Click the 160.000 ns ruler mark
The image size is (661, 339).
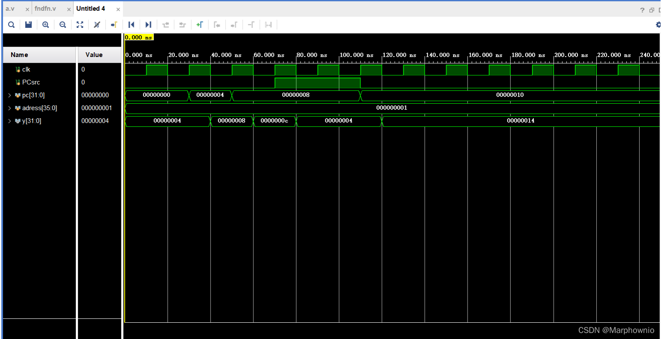[485, 55]
